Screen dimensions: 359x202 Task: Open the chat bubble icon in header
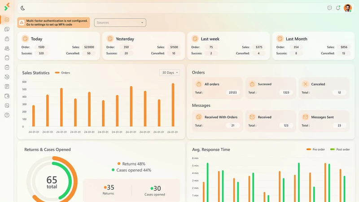[x=329, y=8]
